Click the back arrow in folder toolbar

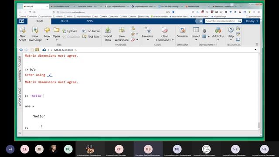(21, 50)
